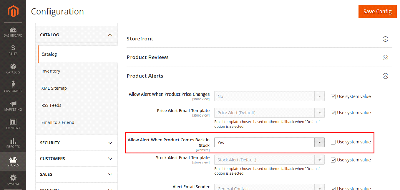400x190 pixels.
Task: Click the Magento logo icon
Action: (x=13, y=11)
